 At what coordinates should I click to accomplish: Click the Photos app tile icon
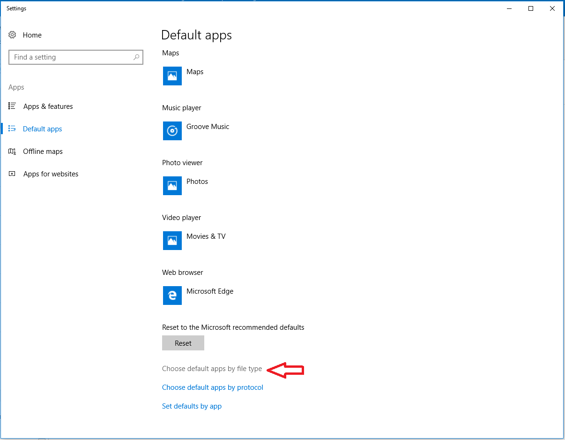[172, 186]
